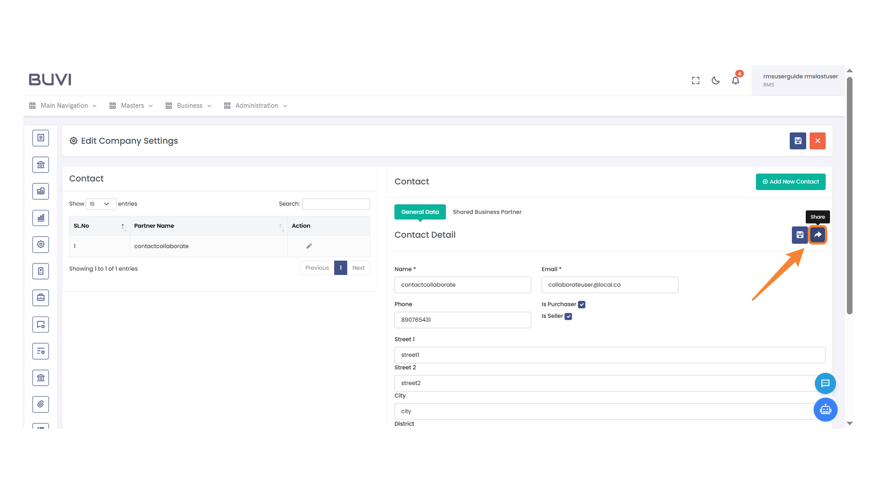Viewport: 878px width, 494px height.
Task: Expand the Administration menu
Action: pos(256,106)
